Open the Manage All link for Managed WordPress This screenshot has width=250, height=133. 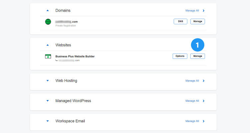click(x=192, y=101)
